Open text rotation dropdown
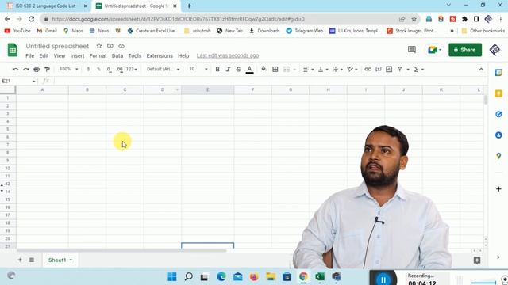The height and width of the screenshot is (285, 508). 352,69
